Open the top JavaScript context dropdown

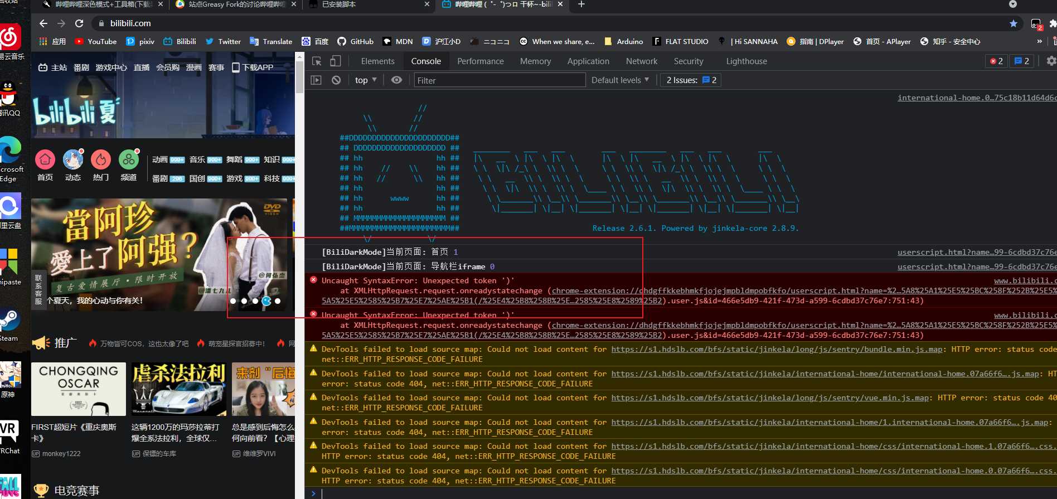[366, 80]
